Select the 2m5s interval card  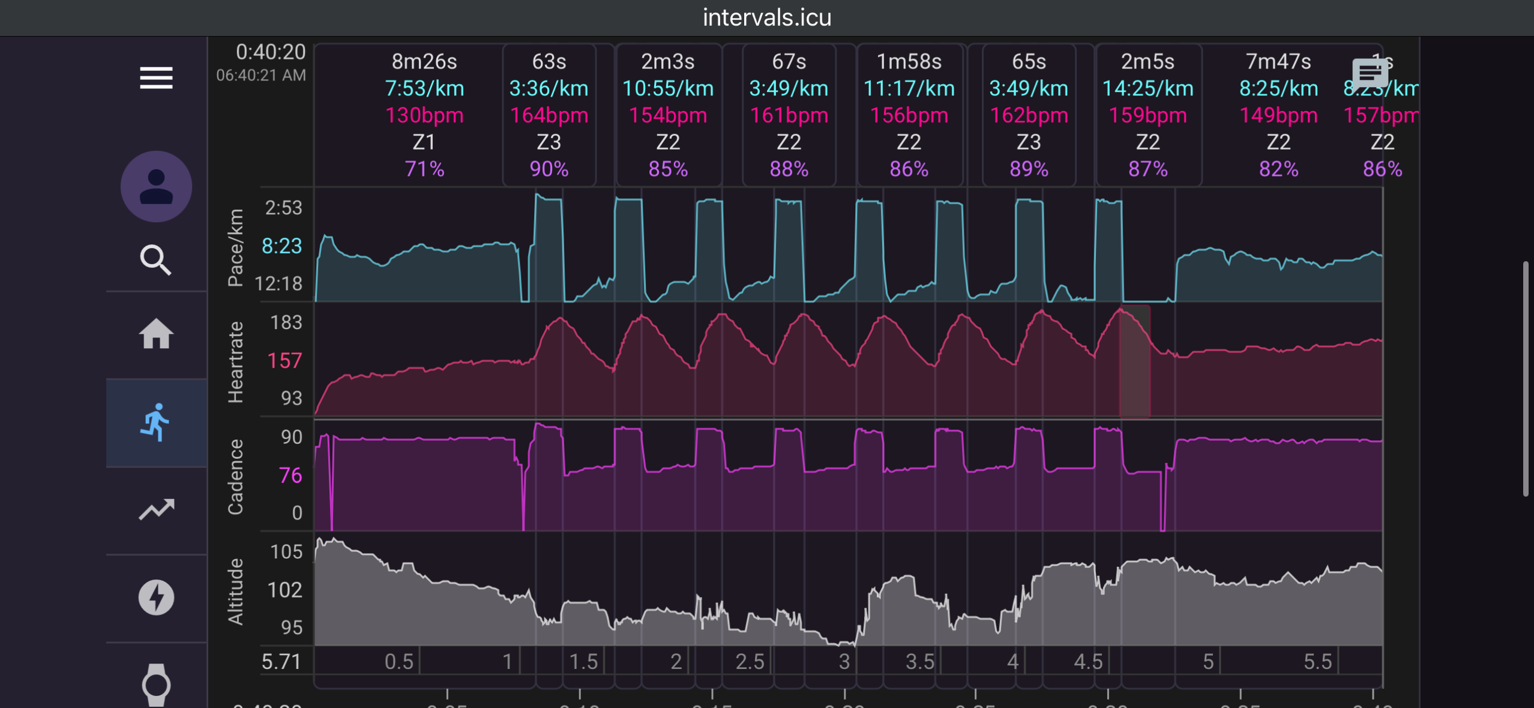[x=1148, y=115]
